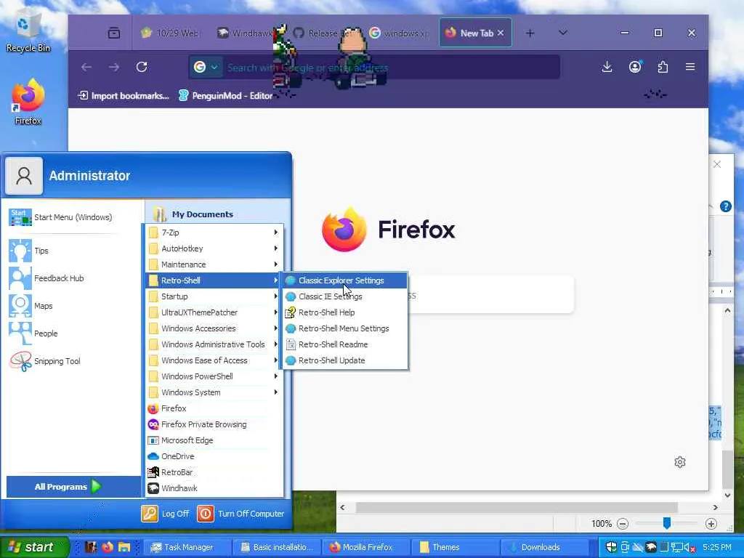Viewport: 744px width, 558px height.
Task: Expand Windows System folder
Action: [214, 392]
